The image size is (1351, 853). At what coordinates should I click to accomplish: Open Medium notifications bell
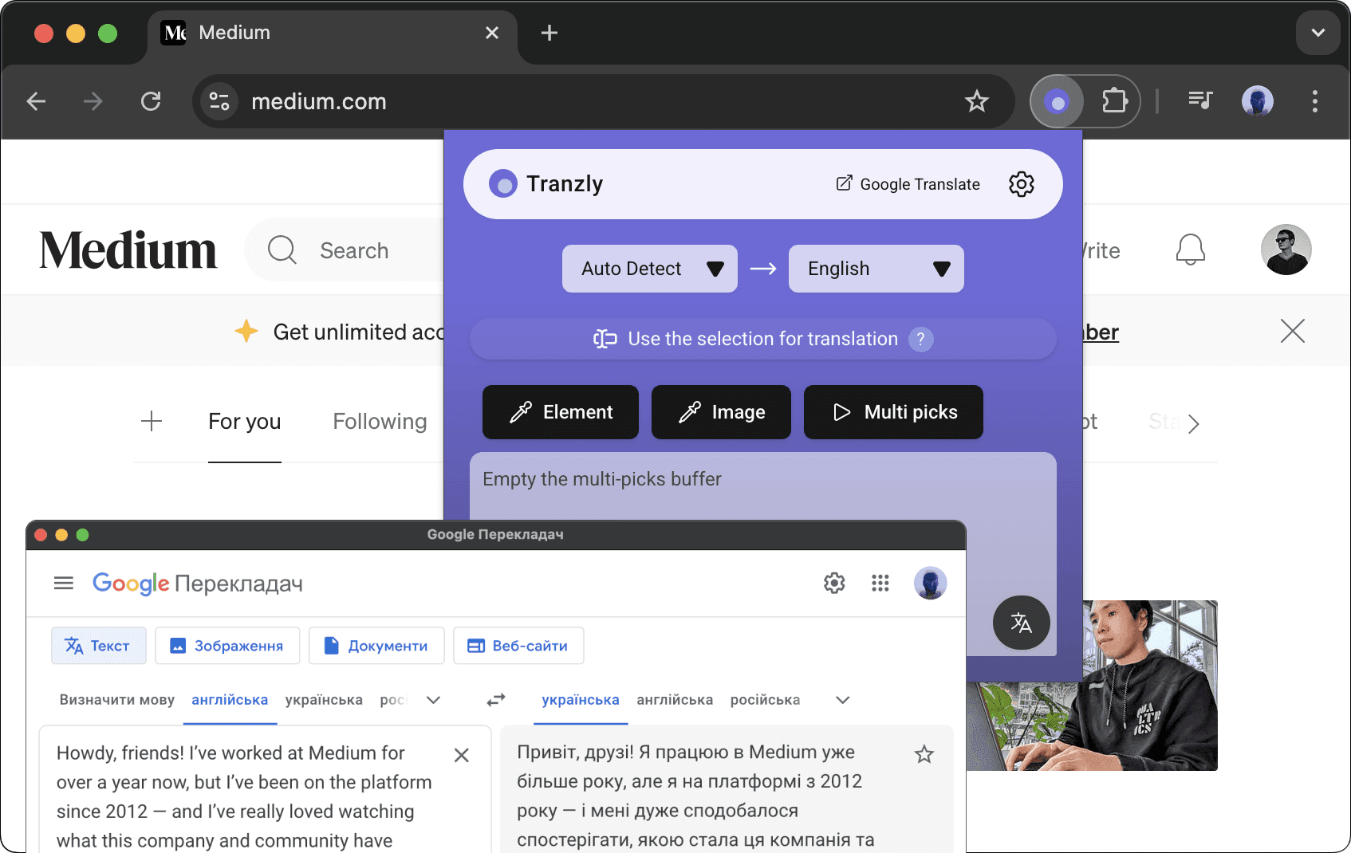point(1190,250)
